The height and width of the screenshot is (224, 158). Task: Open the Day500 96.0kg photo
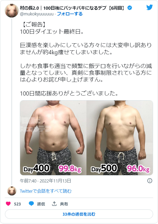120,138
